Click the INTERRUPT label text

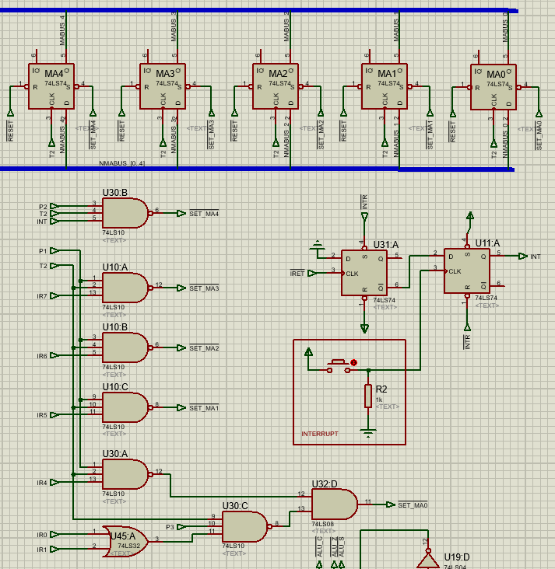point(320,434)
